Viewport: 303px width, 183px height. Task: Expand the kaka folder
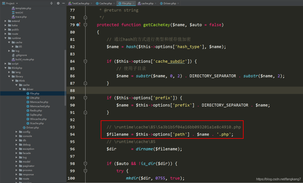[x=5, y=25]
